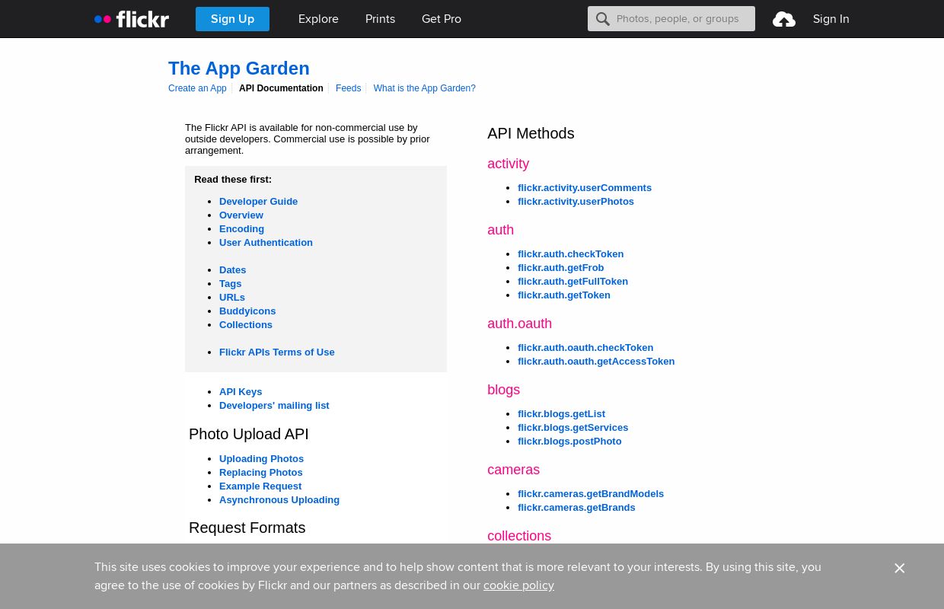Click the Flickr logo
The width and height of the screenshot is (944, 609).
pyautogui.click(x=132, y=19)
